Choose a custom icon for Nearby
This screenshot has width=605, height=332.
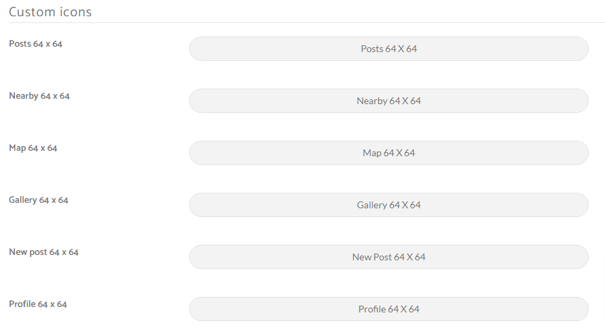click(389, 101)
